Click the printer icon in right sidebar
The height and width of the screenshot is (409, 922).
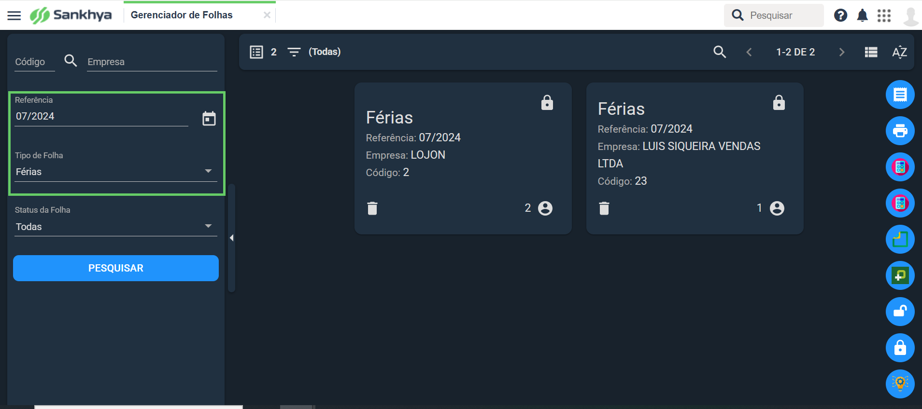pos(900,131)
